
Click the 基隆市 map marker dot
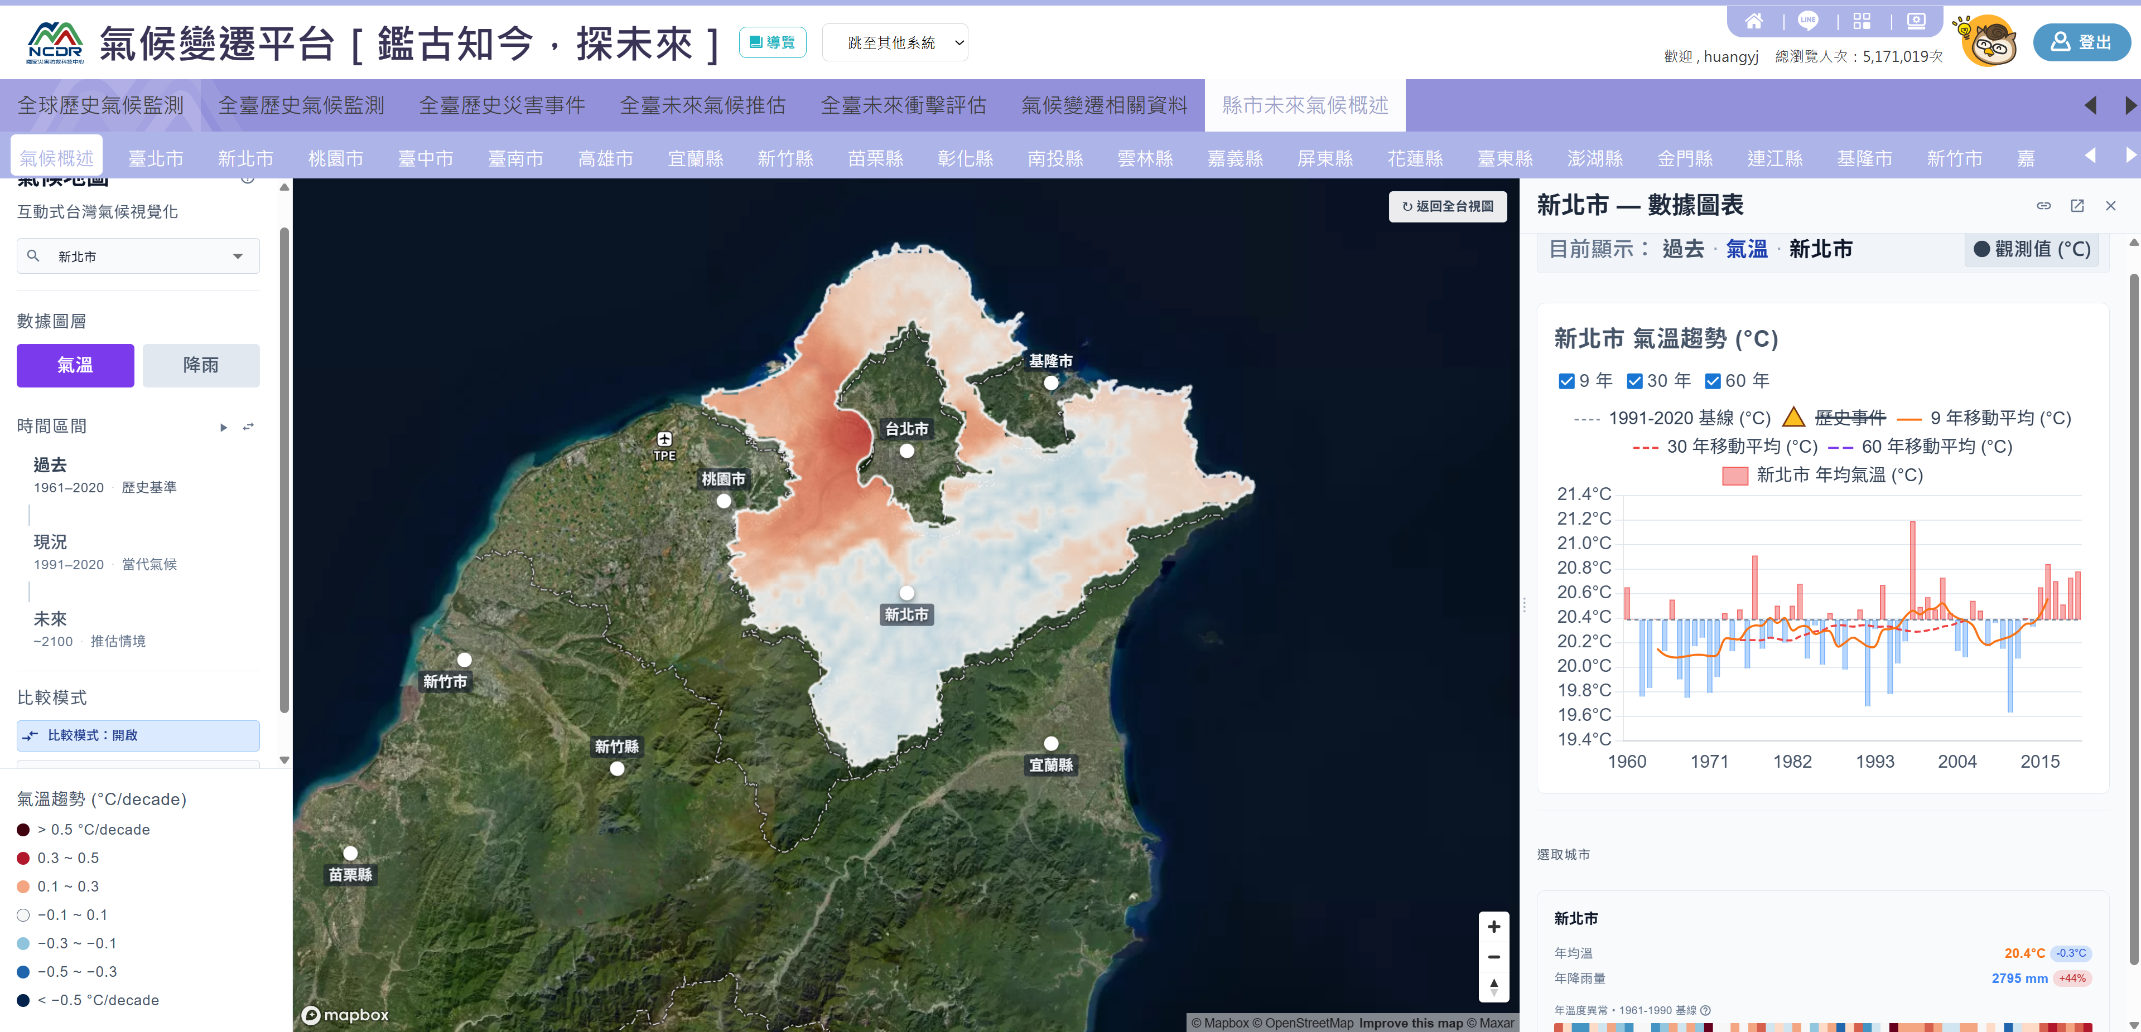click(1052, 383)
